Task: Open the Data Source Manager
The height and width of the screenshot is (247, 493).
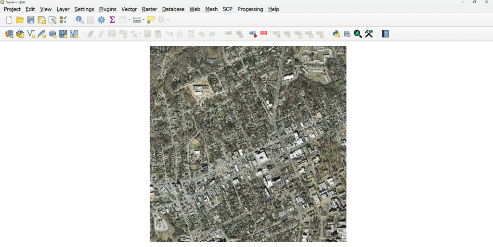Action: tap(9, 34)
